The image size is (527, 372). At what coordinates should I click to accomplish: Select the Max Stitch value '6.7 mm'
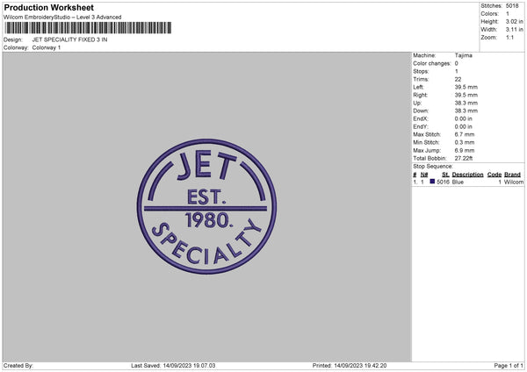(465, 134)
